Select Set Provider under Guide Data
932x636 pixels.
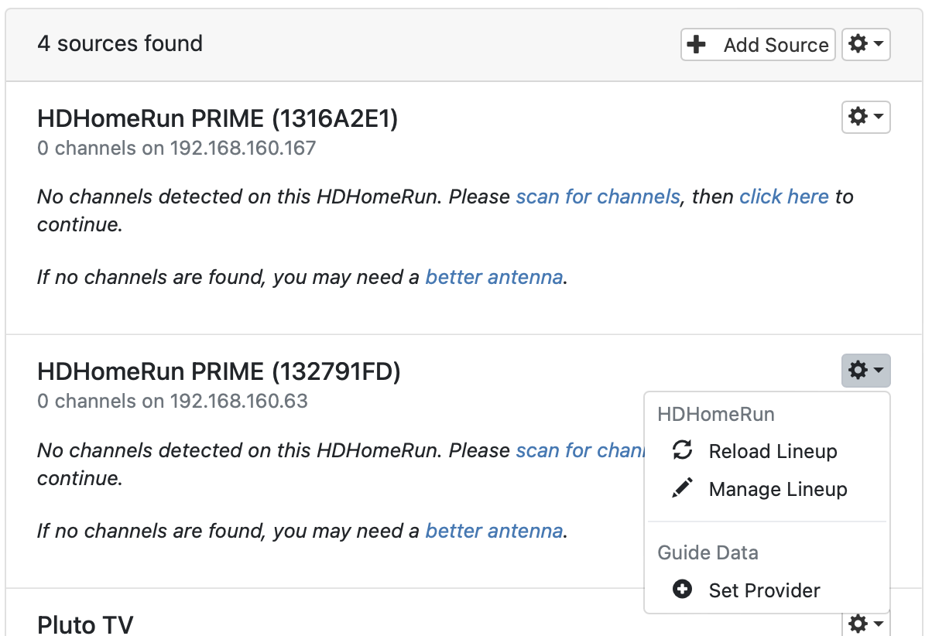764,590
